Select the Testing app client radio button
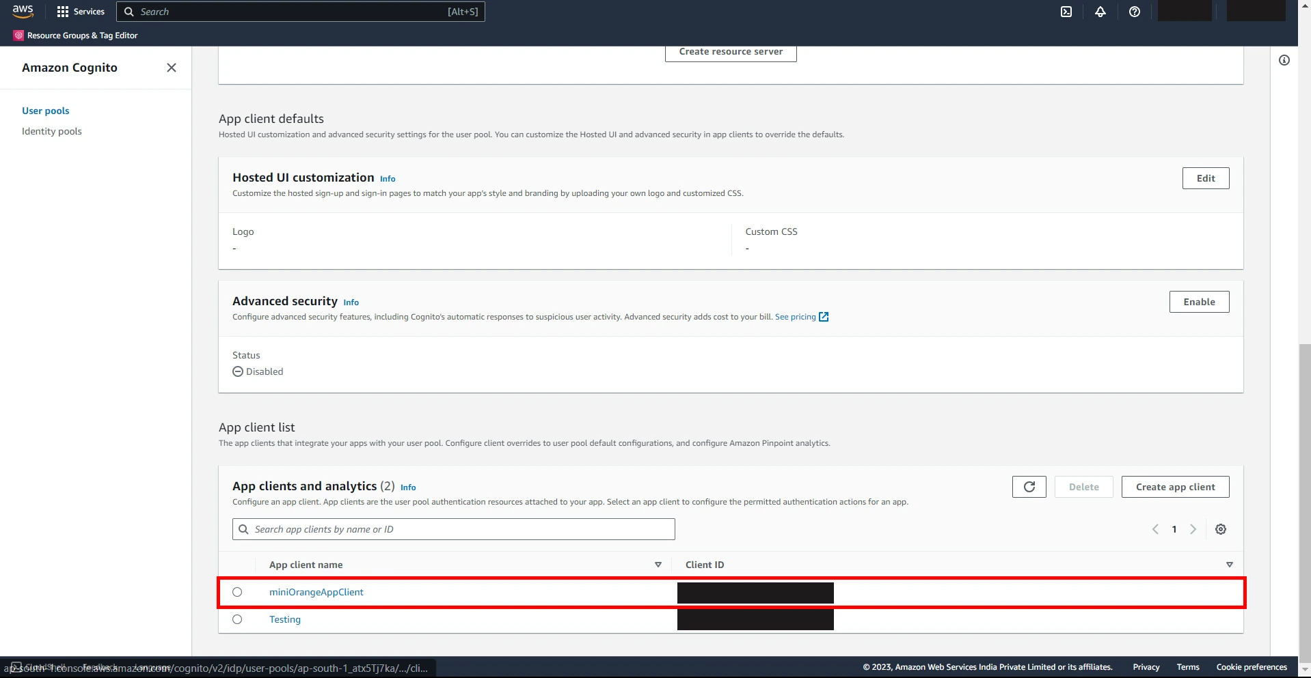The image size is (1311, 678). (x=237, y=619)
